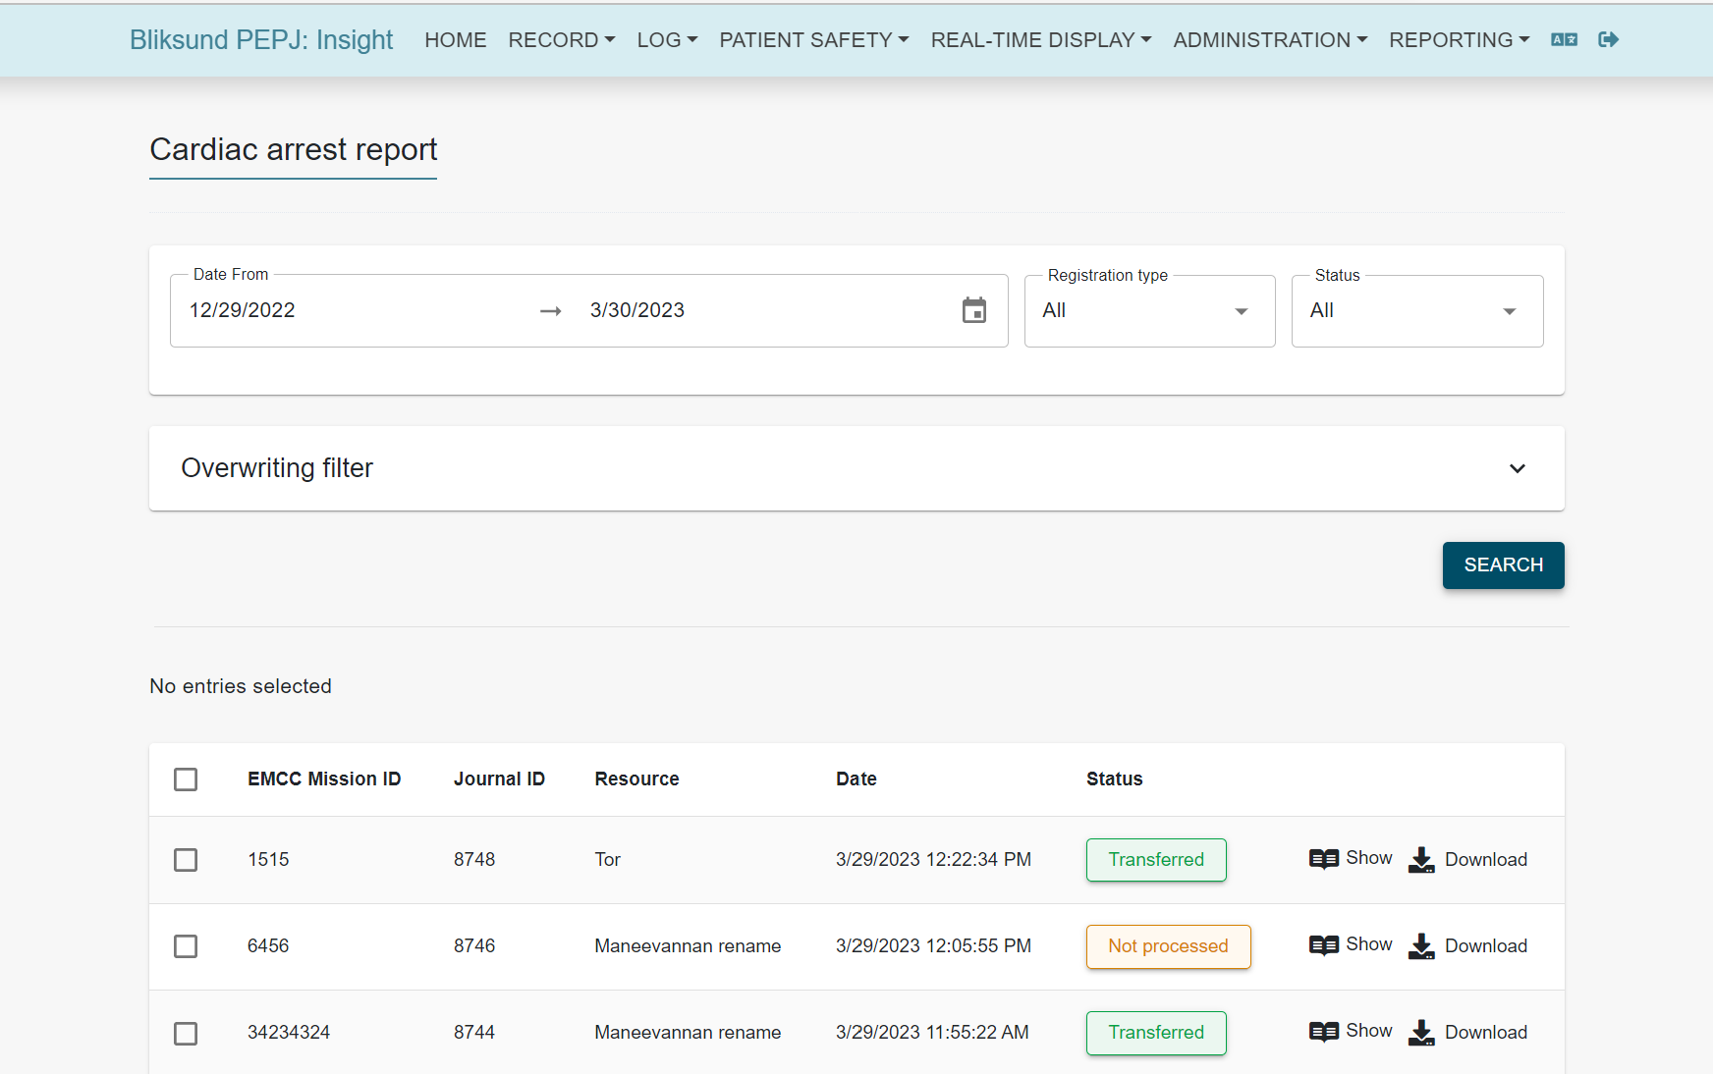1713x1074 pixels.
Task: Open the language switch icon in navbar
Action: pos(1564,39)
